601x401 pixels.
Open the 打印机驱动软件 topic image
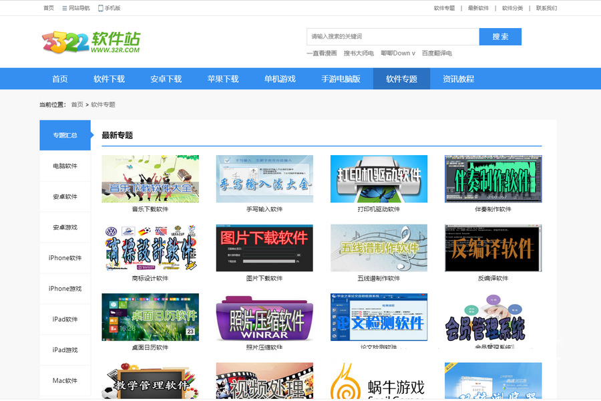(x=379, y=178)
